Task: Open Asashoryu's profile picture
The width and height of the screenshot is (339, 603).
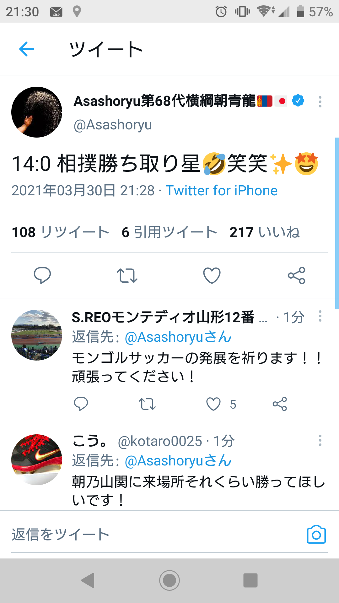Action: pos(37,112)
